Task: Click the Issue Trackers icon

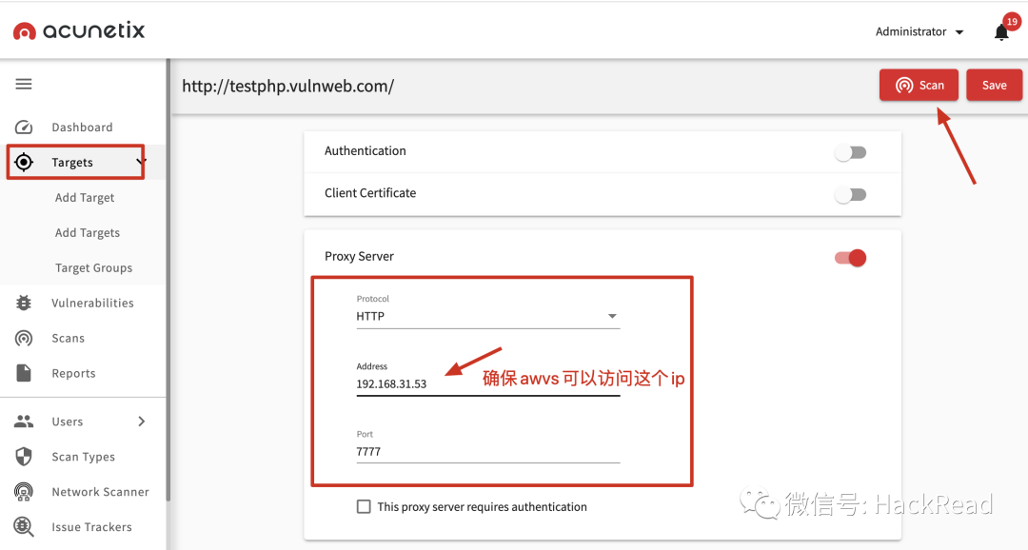Action: 24,526
